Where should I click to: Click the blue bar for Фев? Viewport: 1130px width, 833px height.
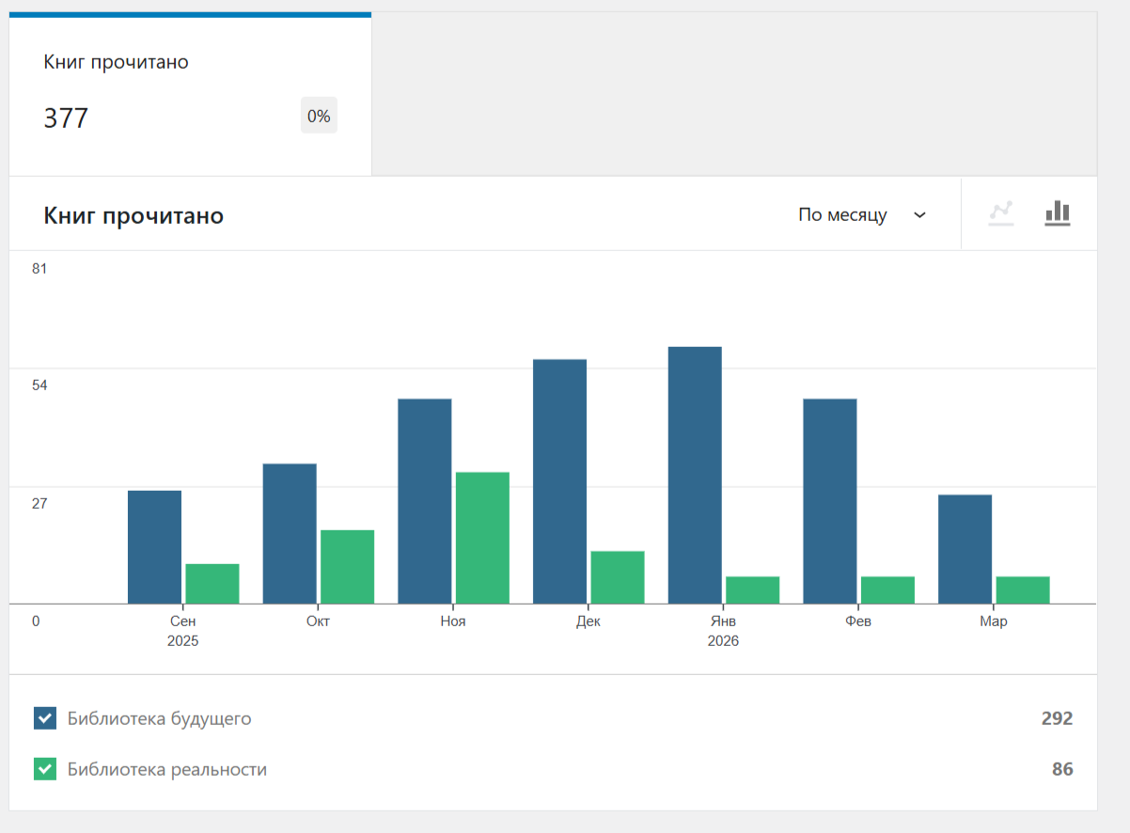(x=829, y=501)
